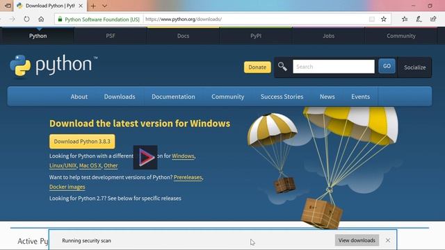The height and width of the screenshot is (250, 445).
Task: Open the Success Stories menu
Action: coord(282,97)
